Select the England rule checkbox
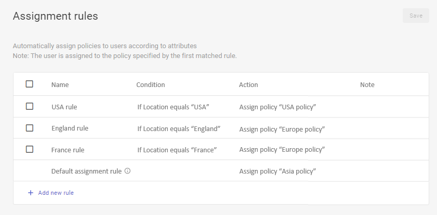The image size is (437, 215). (30, 128)
